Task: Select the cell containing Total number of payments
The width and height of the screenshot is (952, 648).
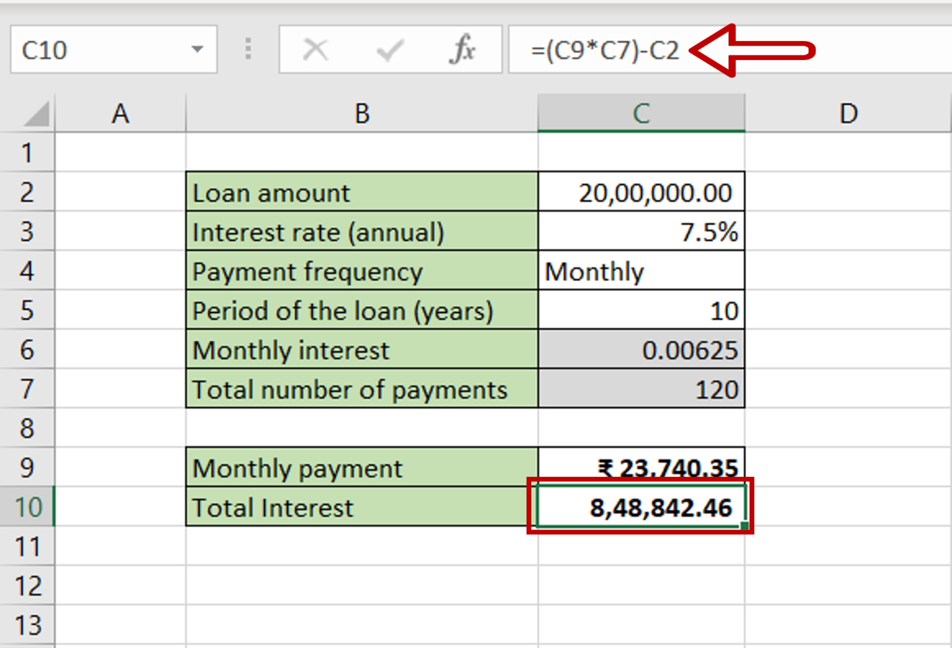Action: pyautogui.click(x=361, y=389)
